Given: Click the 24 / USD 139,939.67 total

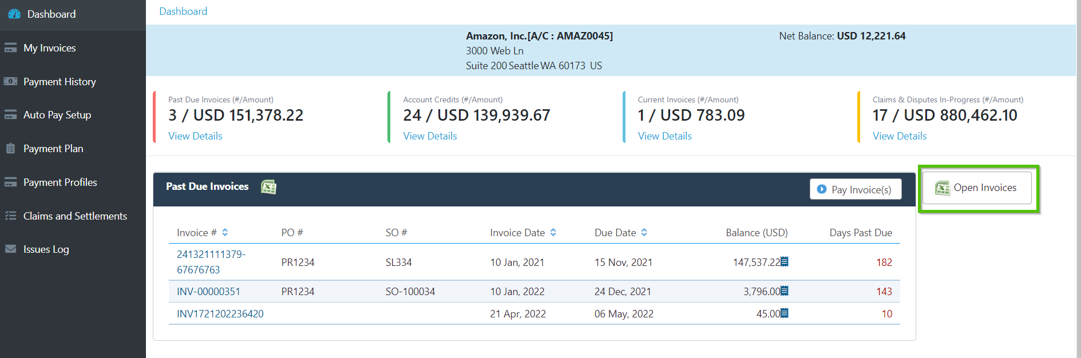Looking at the screenshot, I should (477, 116).
